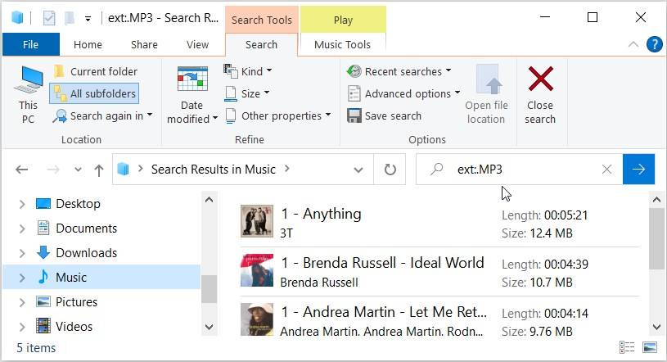The height and width of the screenshot is (362, 667).
Task: Click the 3T Anything album thumbnail
Action: click(x=256, y=221)
